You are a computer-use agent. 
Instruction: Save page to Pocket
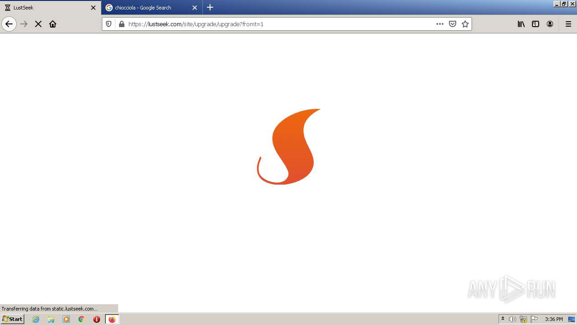453,24
